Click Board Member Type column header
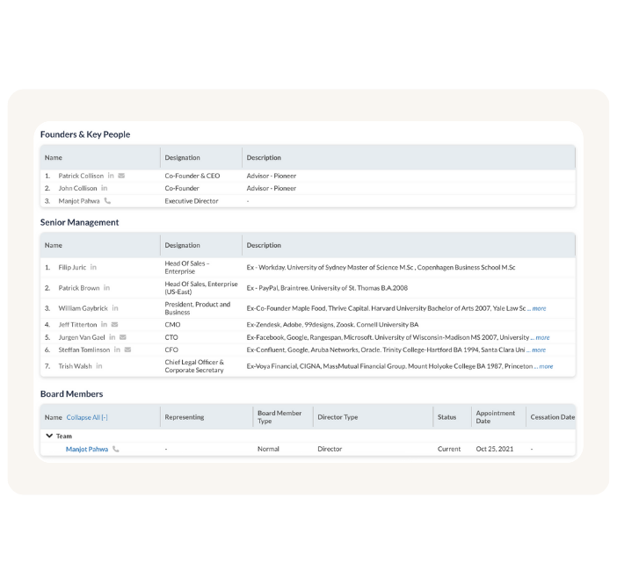Screen dimensions: 617x584 279,417
